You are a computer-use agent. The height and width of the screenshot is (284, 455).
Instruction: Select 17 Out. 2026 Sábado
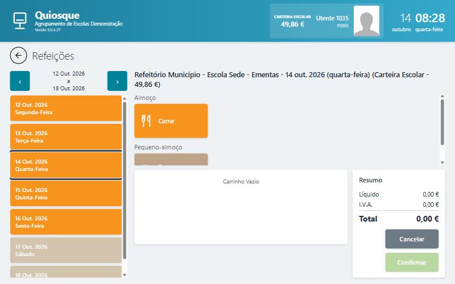(66, 250)
